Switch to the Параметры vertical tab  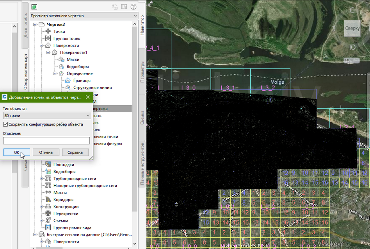pyautogui.click(x=142, y=72)
